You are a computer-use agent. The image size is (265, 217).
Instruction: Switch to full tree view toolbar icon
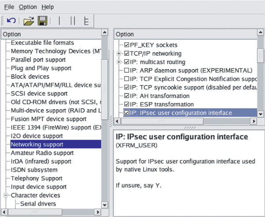(86, 21)
